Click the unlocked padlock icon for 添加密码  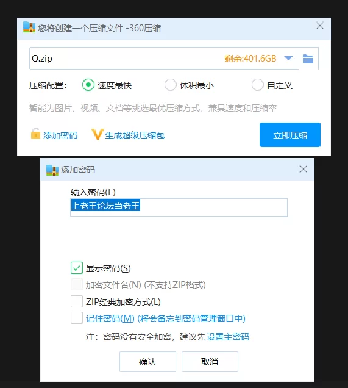(35, 134)
